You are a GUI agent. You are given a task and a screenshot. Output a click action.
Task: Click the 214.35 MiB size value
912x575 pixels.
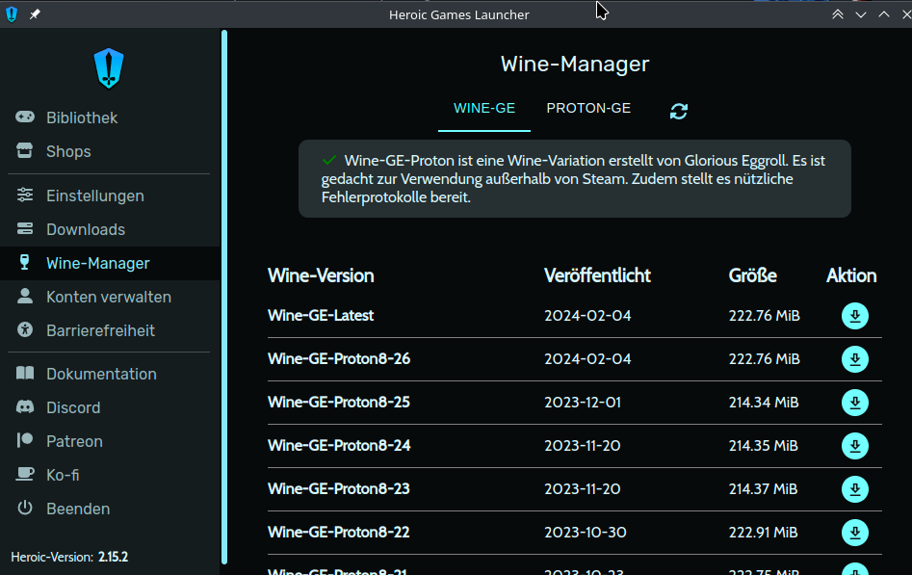click(763, 446)
